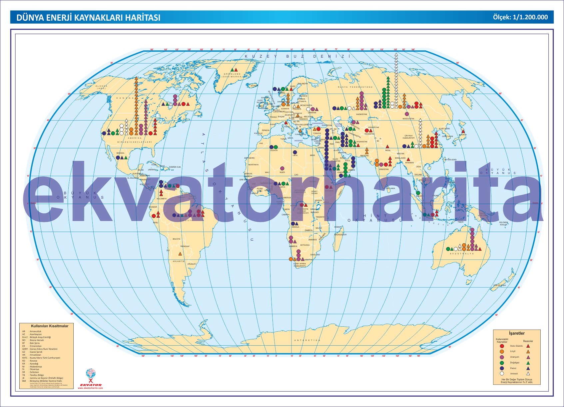Click the dark blue Petrol circle in the legend

pos(502,368)
